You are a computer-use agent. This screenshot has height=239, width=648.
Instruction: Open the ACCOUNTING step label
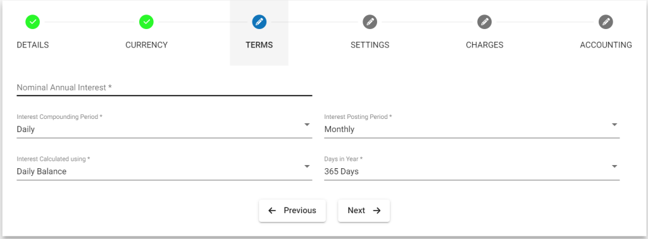606,45
